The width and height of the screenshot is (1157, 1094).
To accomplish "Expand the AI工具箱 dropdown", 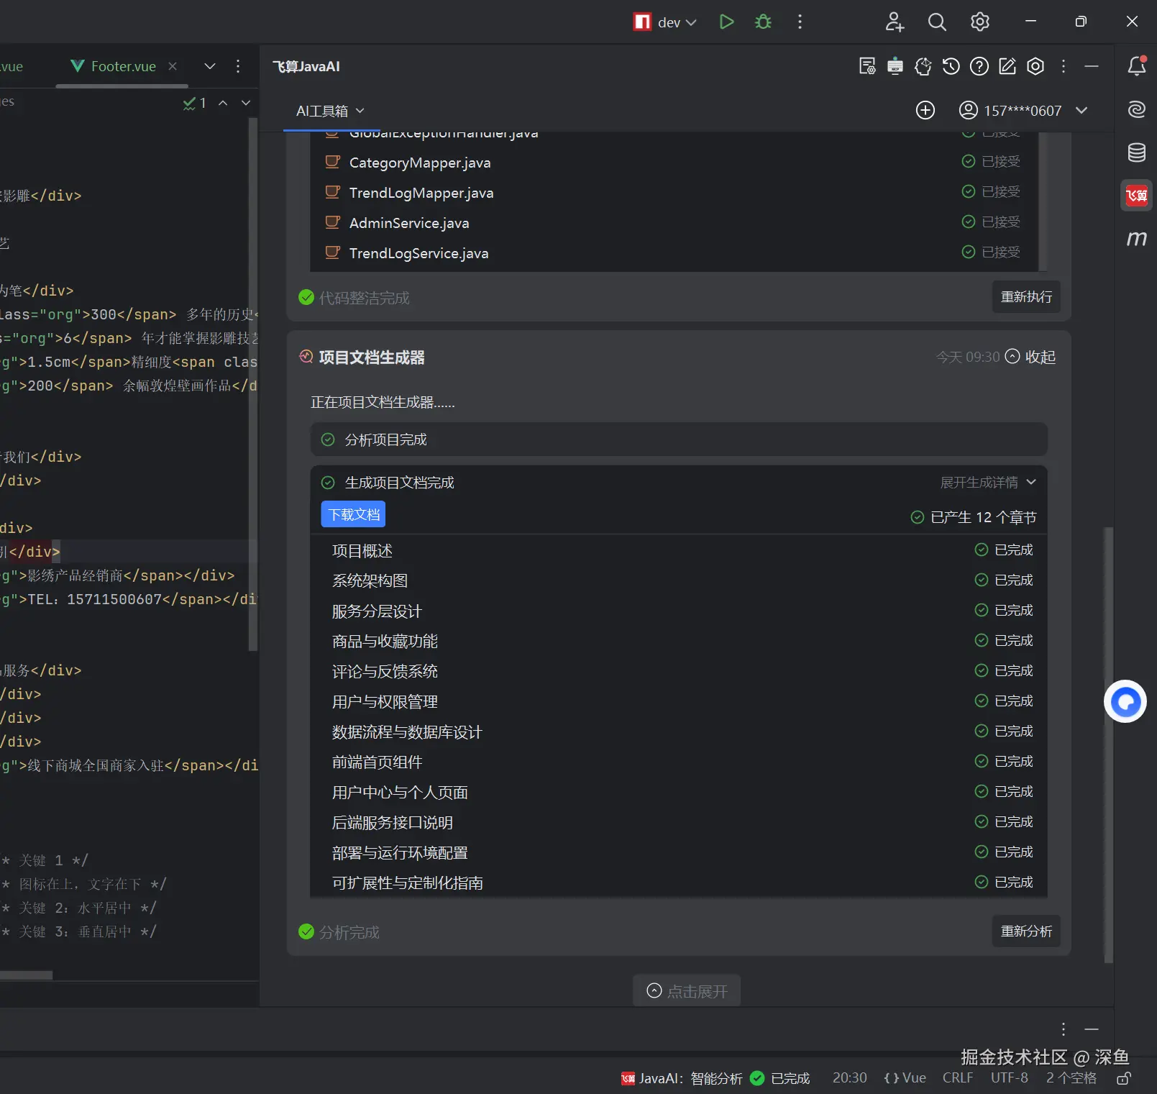I will pos(330,111).
